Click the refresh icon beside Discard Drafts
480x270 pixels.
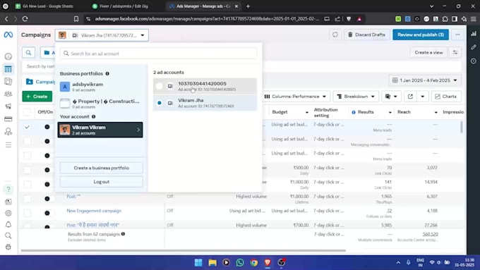(x=335, y=35)
